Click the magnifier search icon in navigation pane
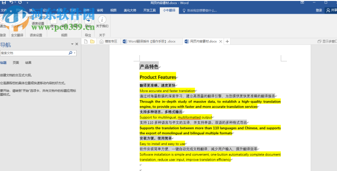Image resolution: width=337 pixels, height=171 pixels. click(70, 53)
